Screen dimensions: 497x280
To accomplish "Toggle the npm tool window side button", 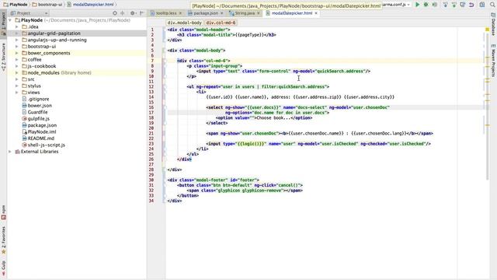I will (3, 212).
